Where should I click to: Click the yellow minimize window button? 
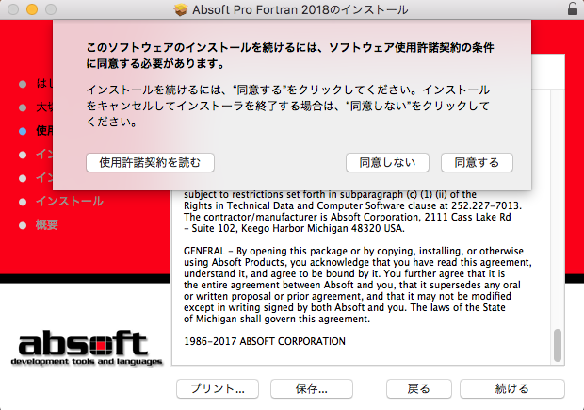(32, 9)
